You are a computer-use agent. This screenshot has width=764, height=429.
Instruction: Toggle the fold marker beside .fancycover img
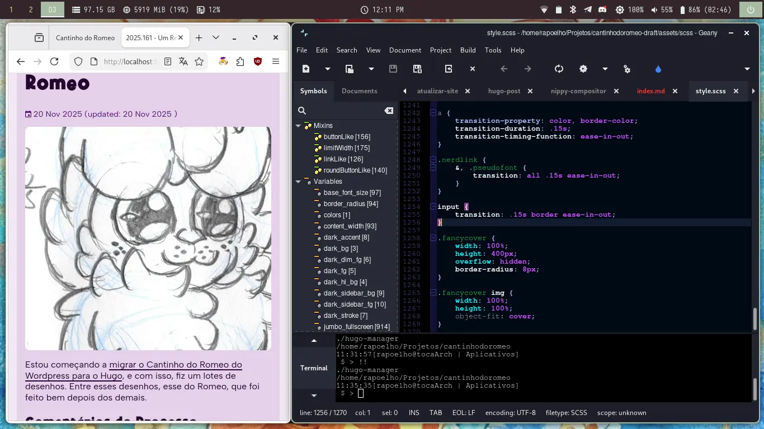[433, 293]
